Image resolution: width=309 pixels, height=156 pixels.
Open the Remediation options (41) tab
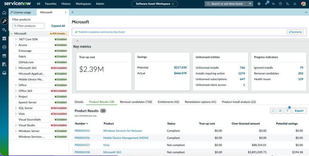[200, 102]
